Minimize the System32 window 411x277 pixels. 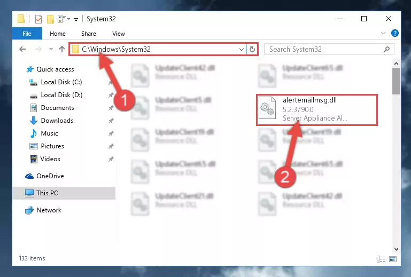tap(340, 19)
